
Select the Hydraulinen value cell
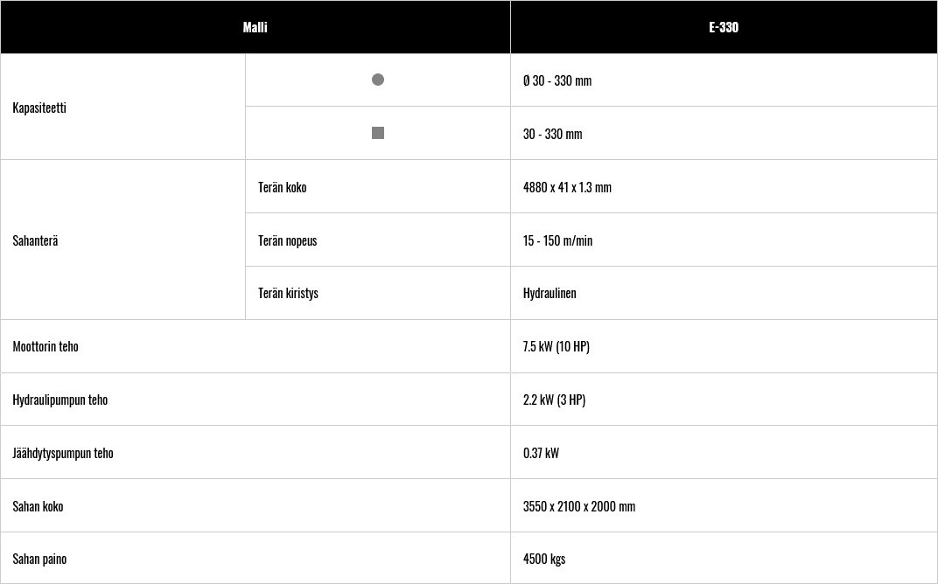[724, 293]
